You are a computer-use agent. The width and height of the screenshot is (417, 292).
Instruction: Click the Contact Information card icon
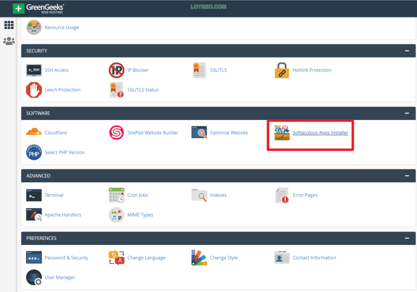point(282,257)
